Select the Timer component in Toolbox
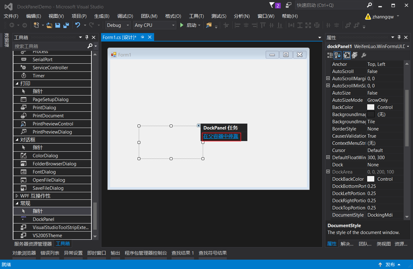Screen dimensions: 413x269 click(52, 76)
